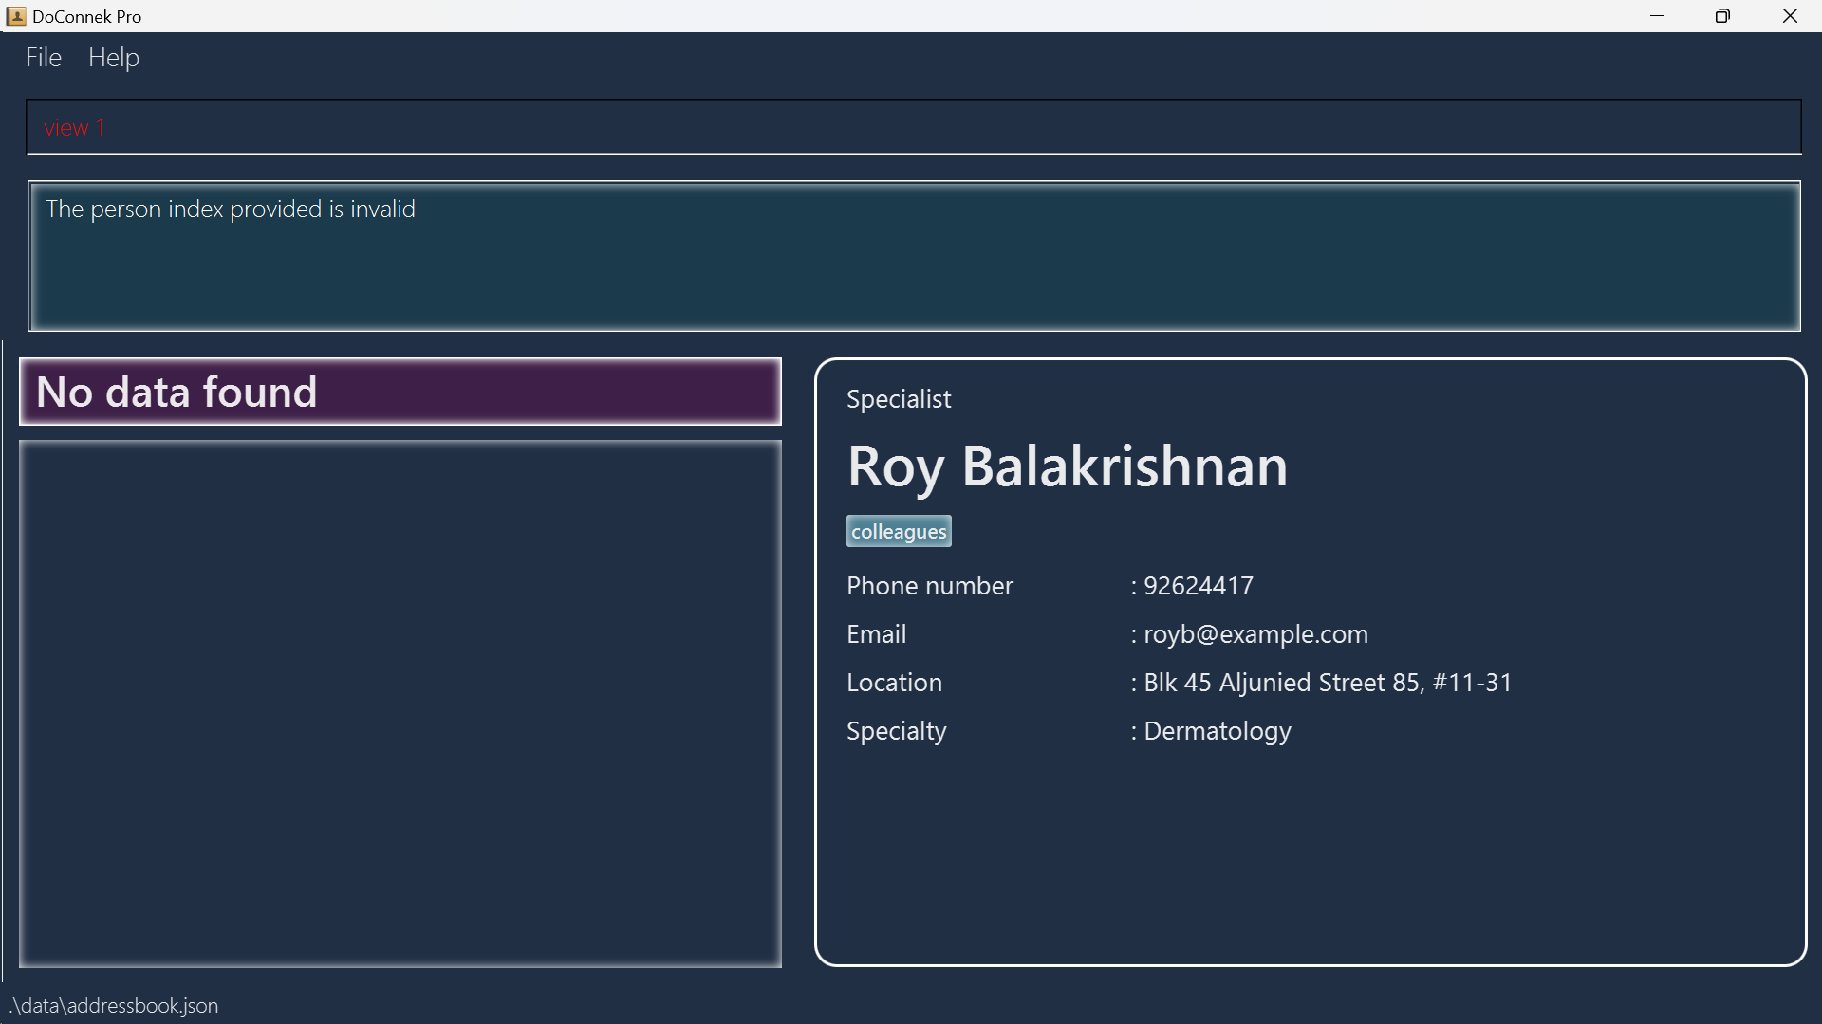
Task: Open the Help menu
Action: [114, 58]
